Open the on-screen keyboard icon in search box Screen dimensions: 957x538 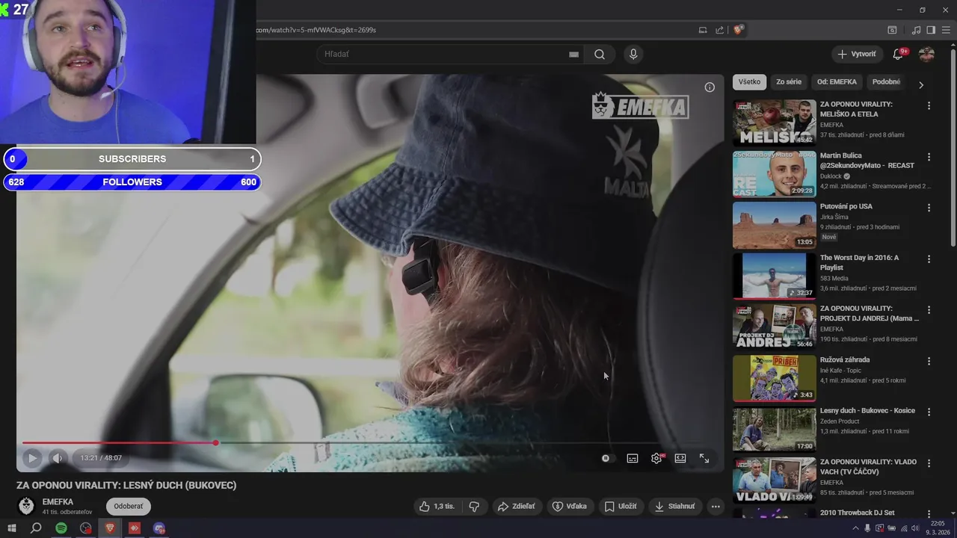[x=573, y=55]
